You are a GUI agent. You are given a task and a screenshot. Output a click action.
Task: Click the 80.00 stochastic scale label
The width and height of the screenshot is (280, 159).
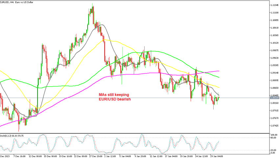[x=274, y=138]
